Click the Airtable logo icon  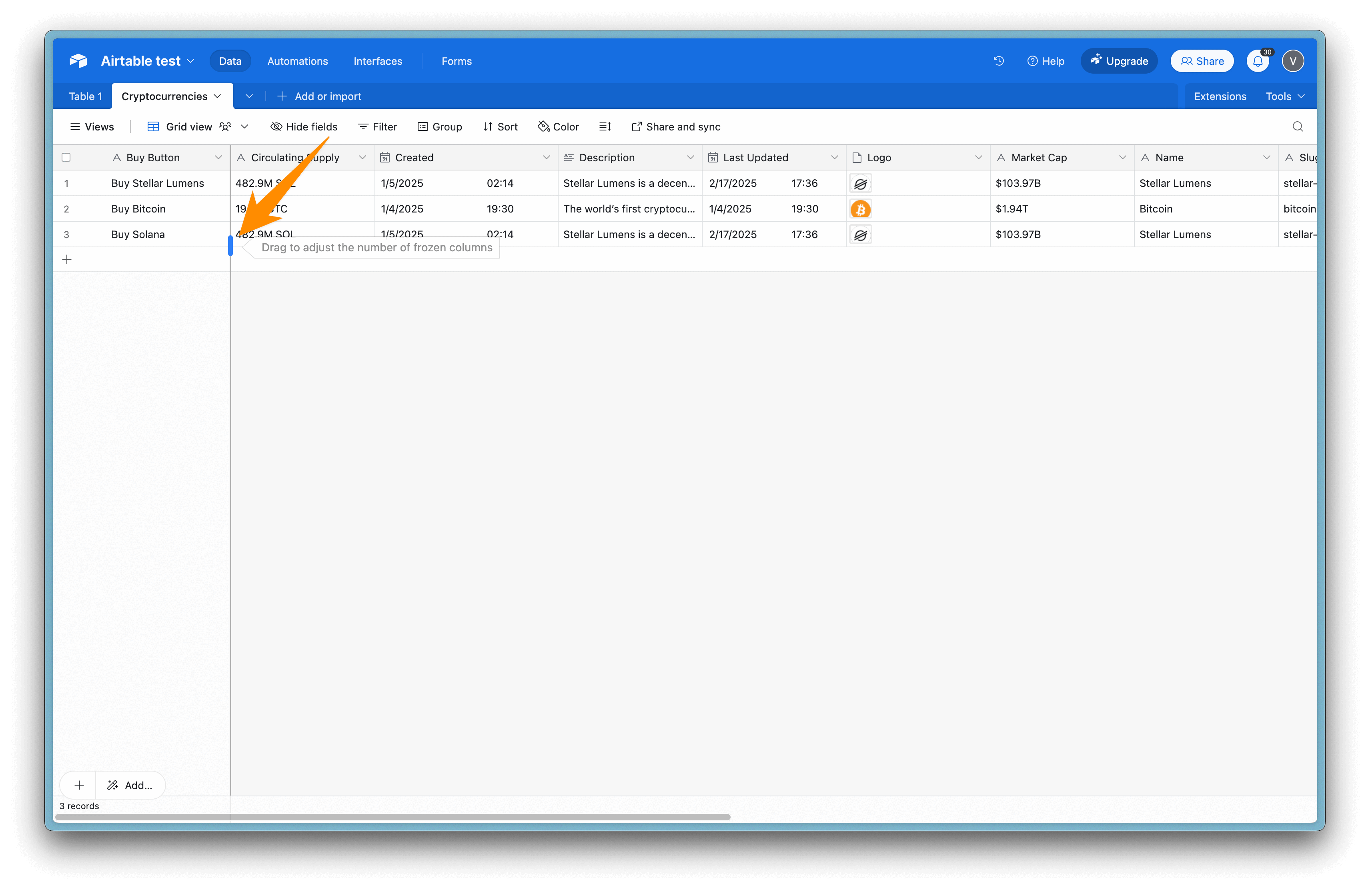pos(78,61)
